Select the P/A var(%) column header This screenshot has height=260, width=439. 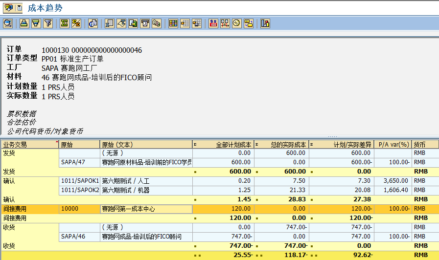click(x=393, y=145)
